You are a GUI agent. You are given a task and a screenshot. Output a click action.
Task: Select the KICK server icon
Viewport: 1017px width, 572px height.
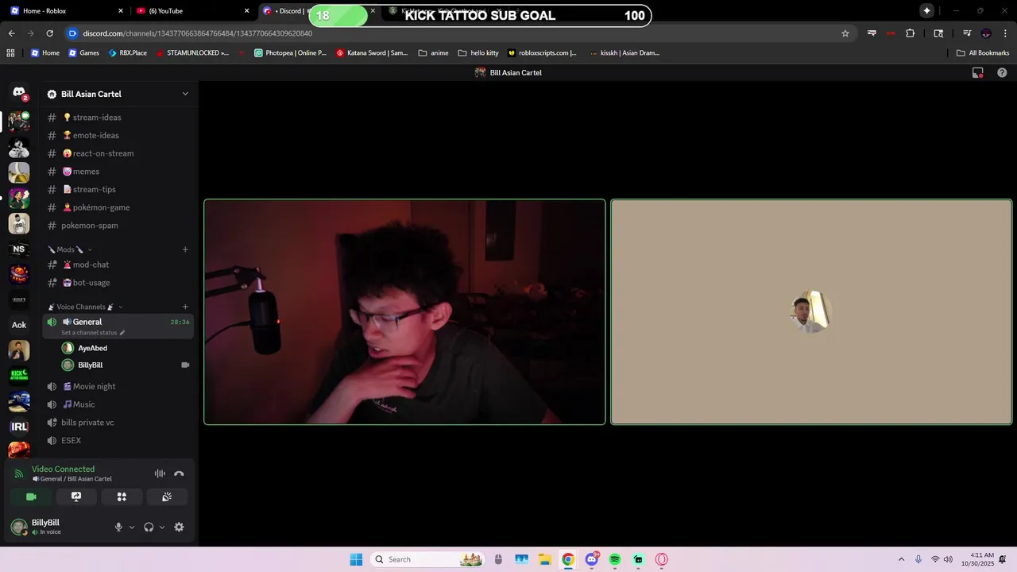[x=19, y=376]
